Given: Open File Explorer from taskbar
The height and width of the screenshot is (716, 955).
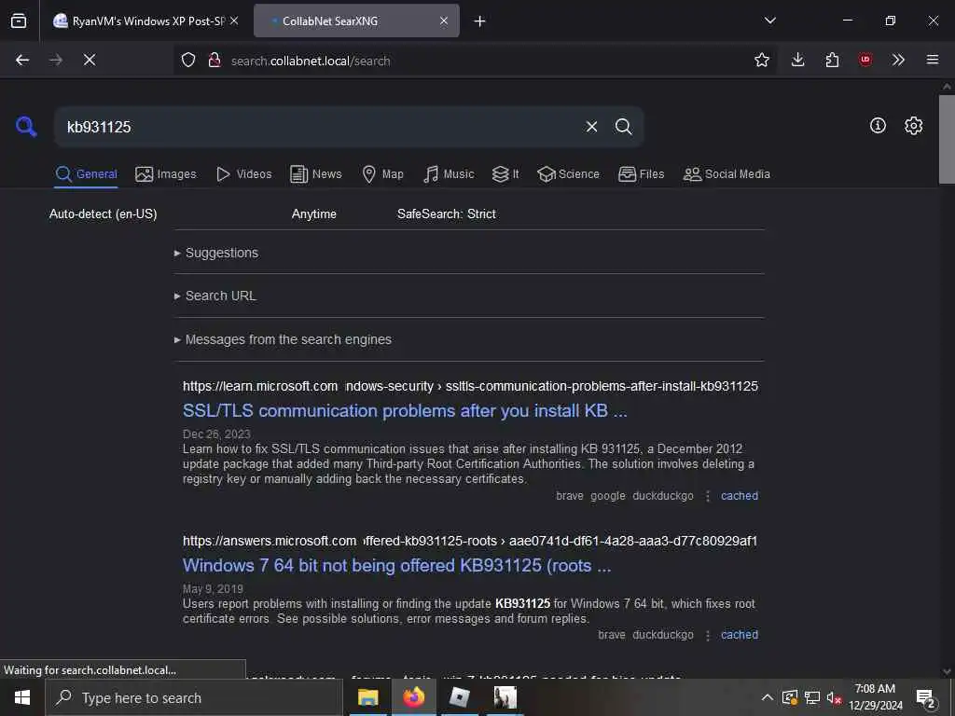Looking at the screenshot, I should click(x=367, y=697).
